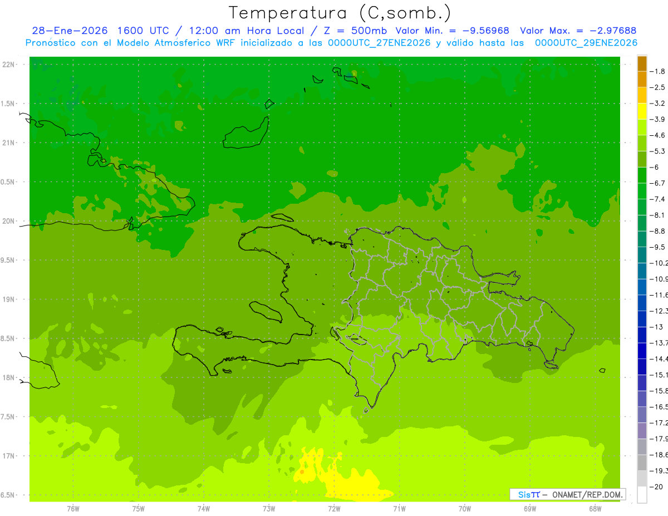Click the "-4.6" colorbar label
Screen dimensions: 668x516
[659, 135]
